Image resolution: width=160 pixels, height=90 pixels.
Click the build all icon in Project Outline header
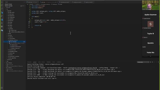(x=21, y=6)
